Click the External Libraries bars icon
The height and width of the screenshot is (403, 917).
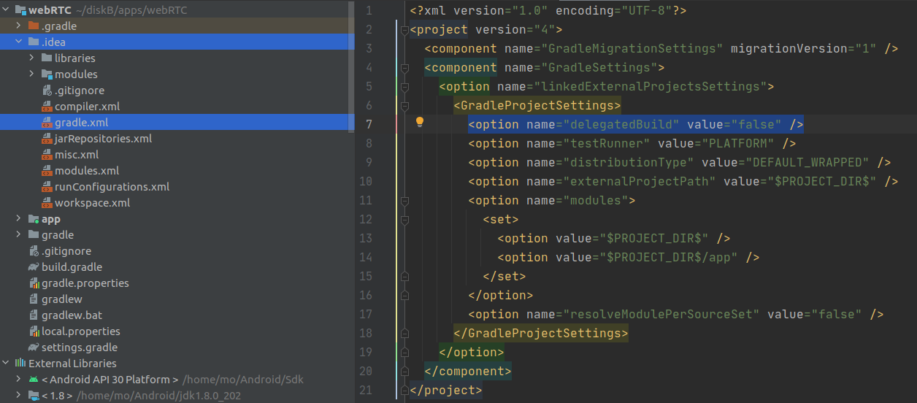(x=20, y=364)
